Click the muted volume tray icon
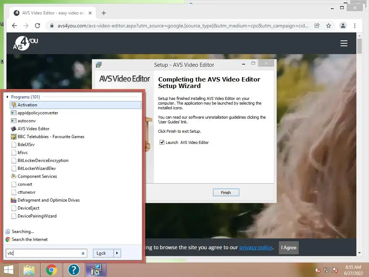Image resolution: width=369 pixels, height=277 pixels. tap(317, 270)
